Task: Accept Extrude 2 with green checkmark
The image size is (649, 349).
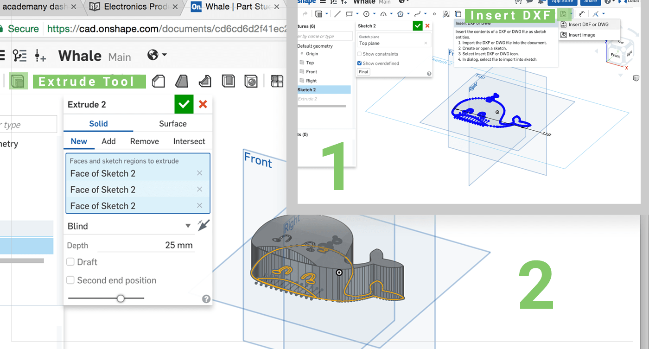Action: (184, 104)
